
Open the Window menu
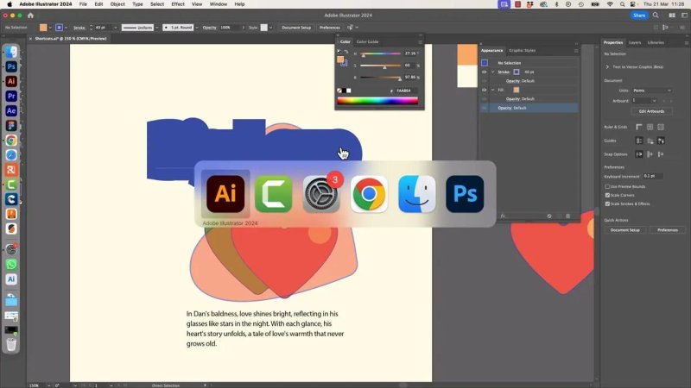pos(219,4)
